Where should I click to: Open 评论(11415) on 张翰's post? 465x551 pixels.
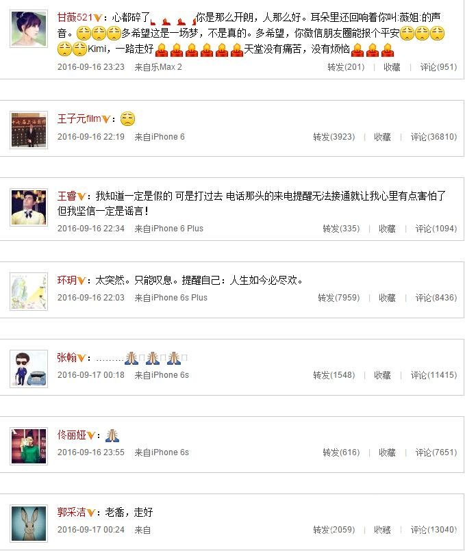click(433, 375)
